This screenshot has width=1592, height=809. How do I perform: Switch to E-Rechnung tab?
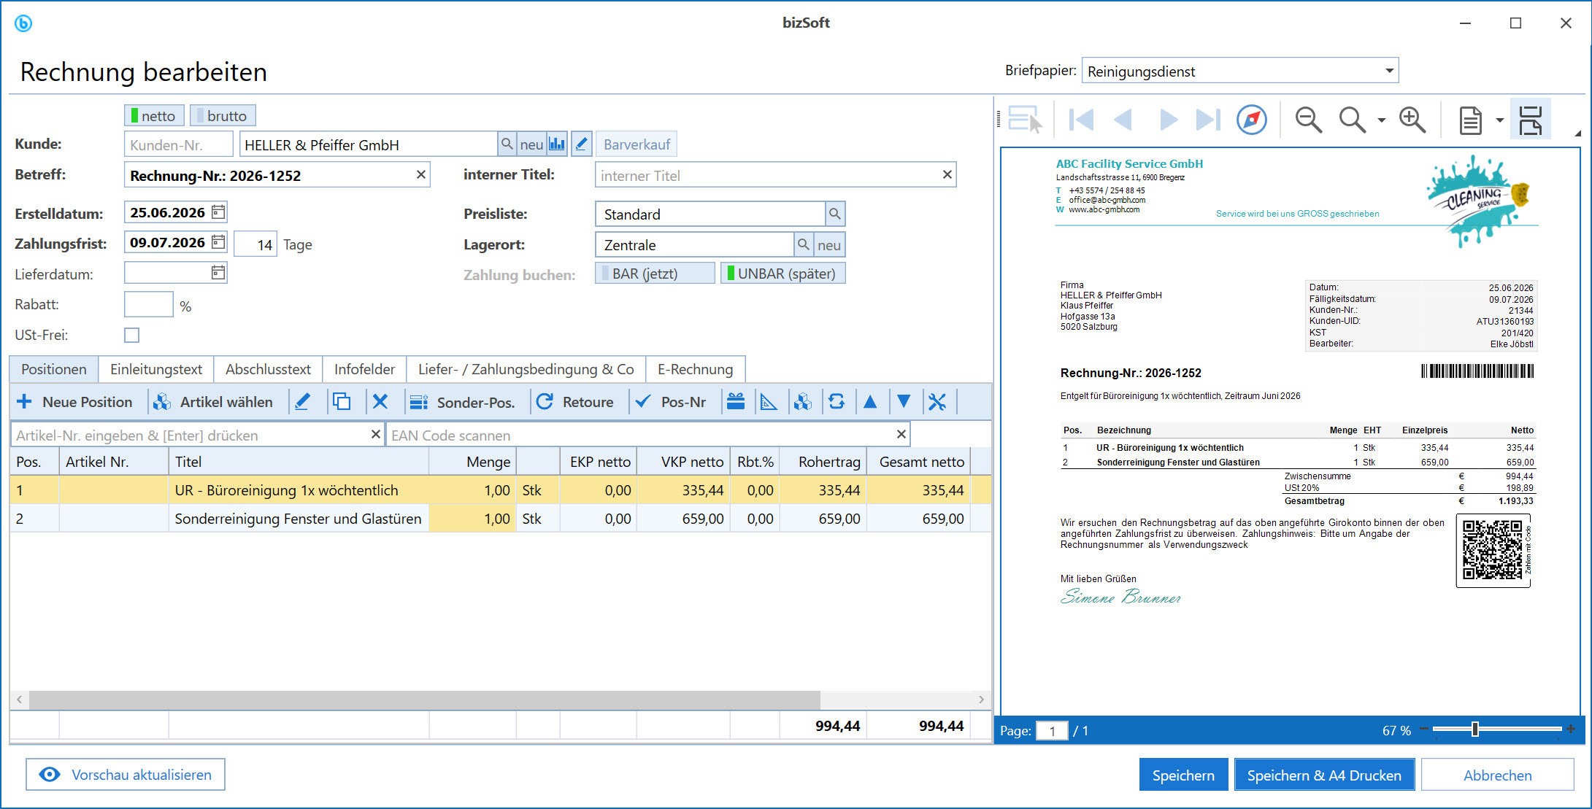tap(695, 369)
